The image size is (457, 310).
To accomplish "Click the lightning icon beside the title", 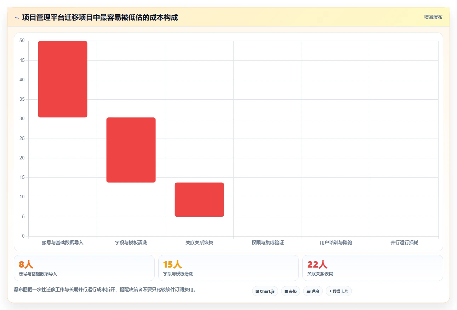I will point(17,17).
